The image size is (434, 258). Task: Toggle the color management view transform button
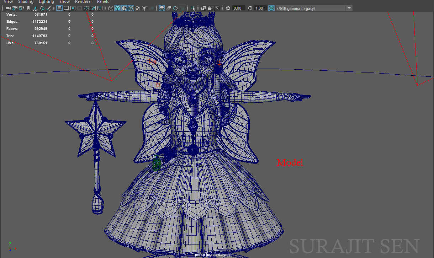[x=271, y=8]
